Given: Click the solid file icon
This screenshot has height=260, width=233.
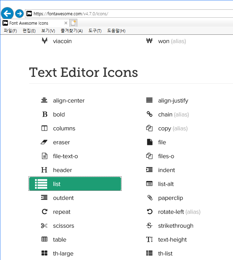Looking at the screenshot, I should click(150, 142).
